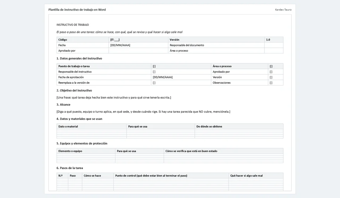Click 'Para qué se usa' header in materiales table
This screenshot has width=340, height=198.
161,126
